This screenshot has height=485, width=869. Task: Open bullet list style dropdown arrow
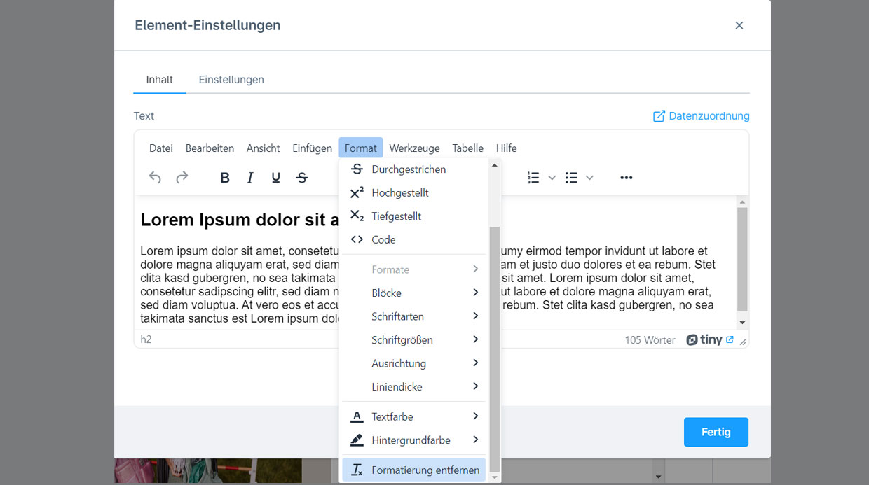[x=589, y=178]
